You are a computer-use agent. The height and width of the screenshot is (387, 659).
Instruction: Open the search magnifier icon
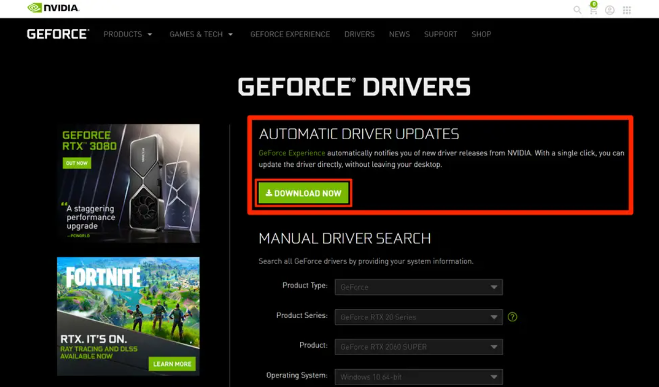[x=577, y=10]
